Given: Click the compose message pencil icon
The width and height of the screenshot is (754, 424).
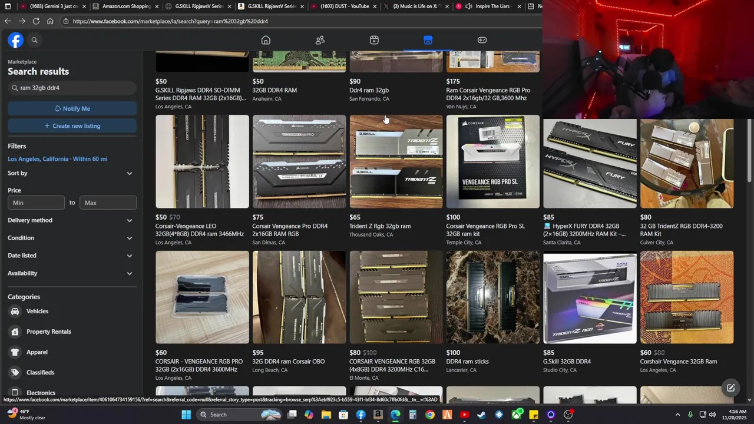Looking at the screenshot, I should point(730,387).
